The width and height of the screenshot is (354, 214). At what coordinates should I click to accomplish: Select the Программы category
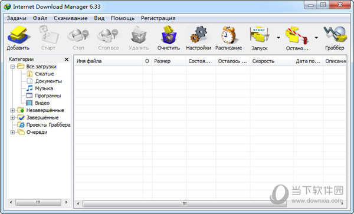48,96
